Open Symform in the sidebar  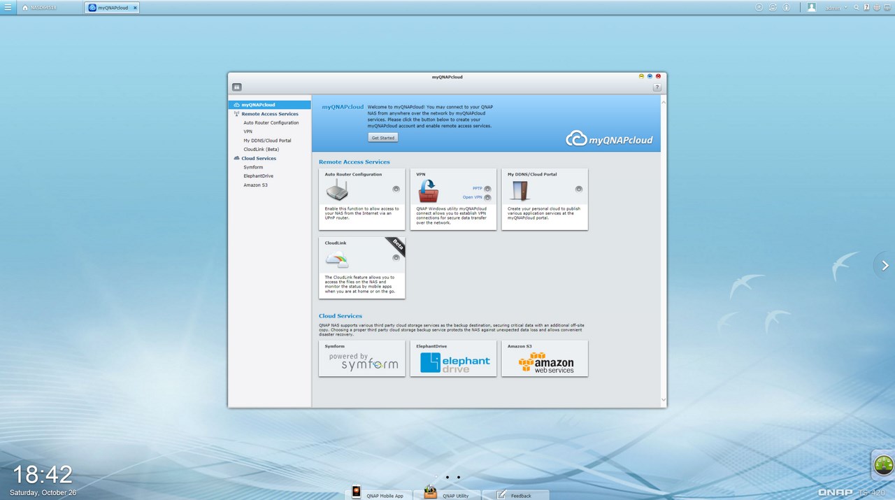coord(253,167)
